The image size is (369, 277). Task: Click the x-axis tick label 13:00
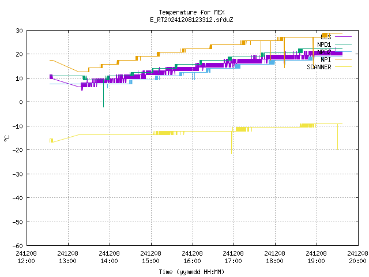[x=68, y=261]
